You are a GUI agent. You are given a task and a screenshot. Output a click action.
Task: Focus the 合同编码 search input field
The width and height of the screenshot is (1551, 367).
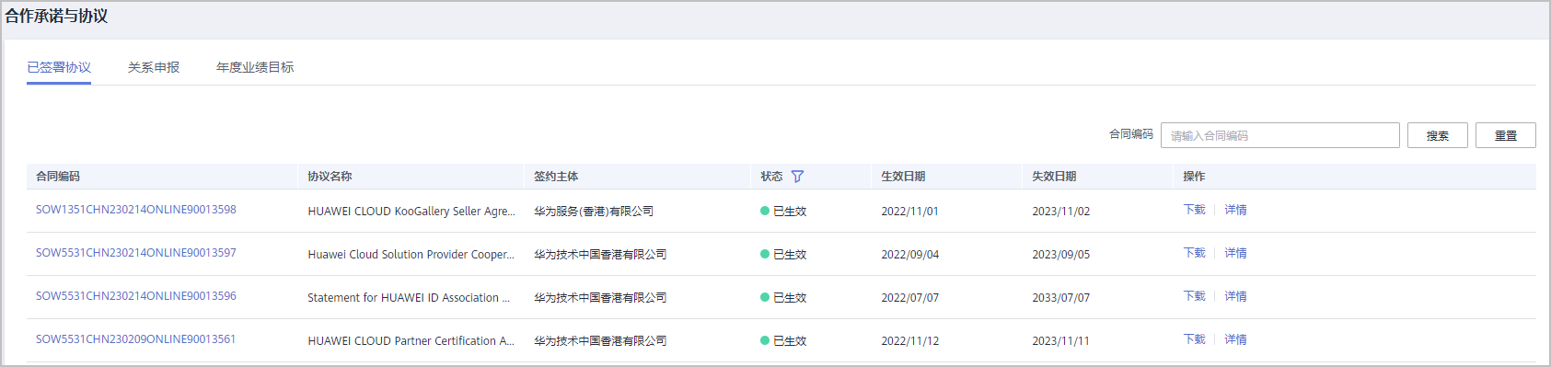click(1279, 135)
